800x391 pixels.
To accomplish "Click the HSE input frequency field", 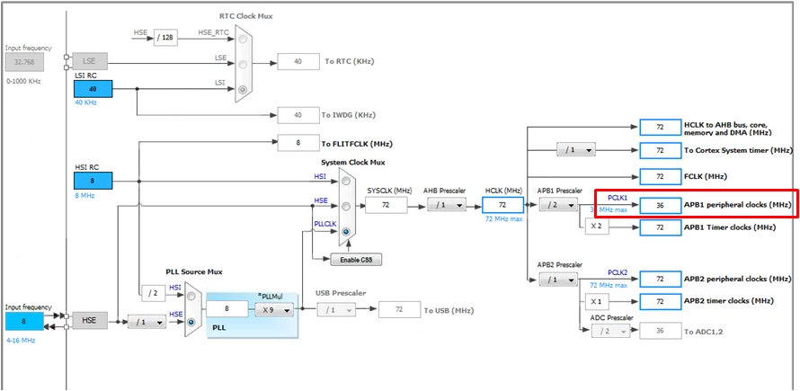I will (24, 321).
